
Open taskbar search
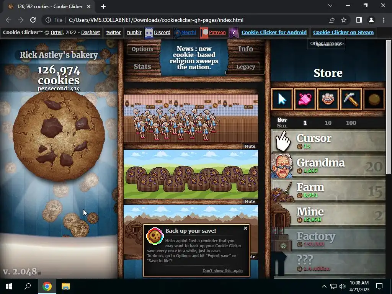click(28, 286)
